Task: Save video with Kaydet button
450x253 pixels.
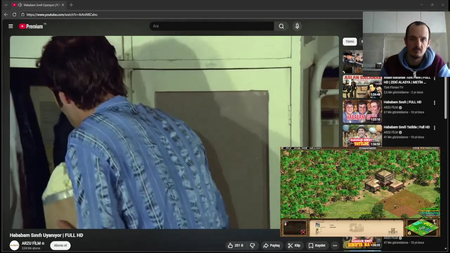Action: point(317,245)
